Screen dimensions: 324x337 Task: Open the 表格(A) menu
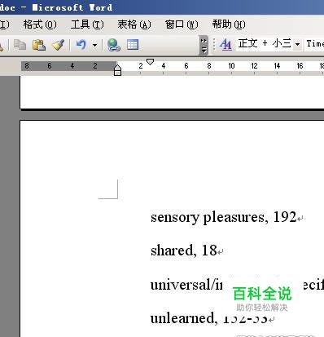click(134, 24)
